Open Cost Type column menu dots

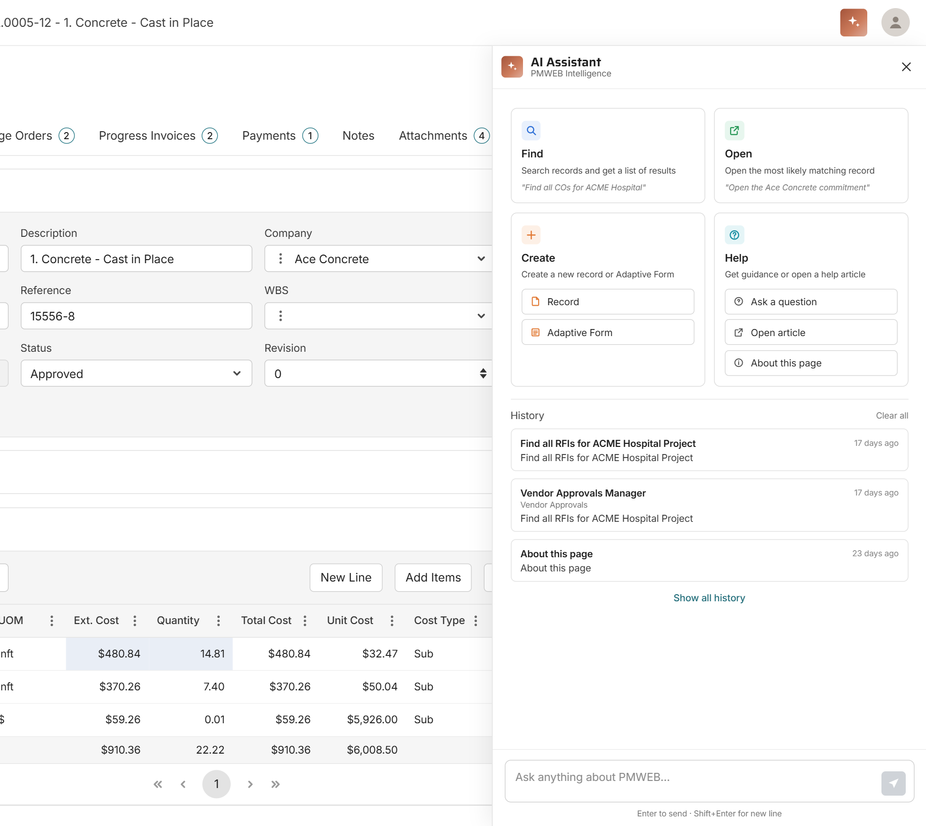(475, 621)
